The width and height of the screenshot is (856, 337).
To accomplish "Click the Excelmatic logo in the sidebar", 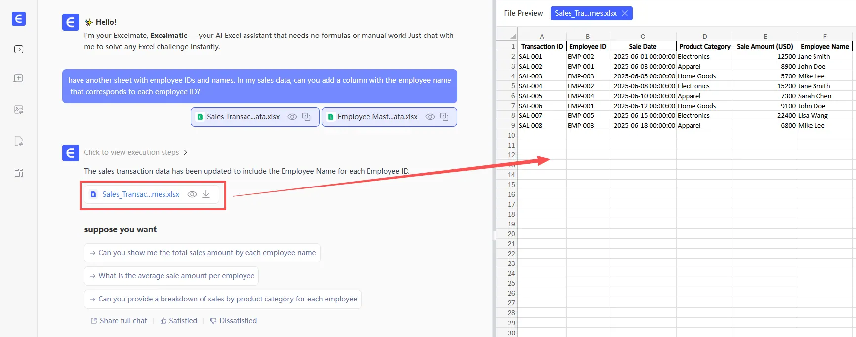I will pyautogui.click(x=19, y=19).
